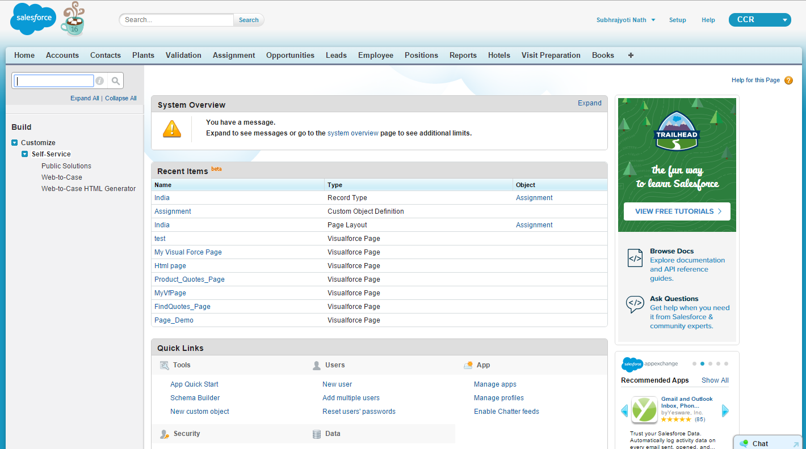Viewport: 806px width, 449px height.
Task: Click the Trailhead badge logo
Action: (677, 132)
